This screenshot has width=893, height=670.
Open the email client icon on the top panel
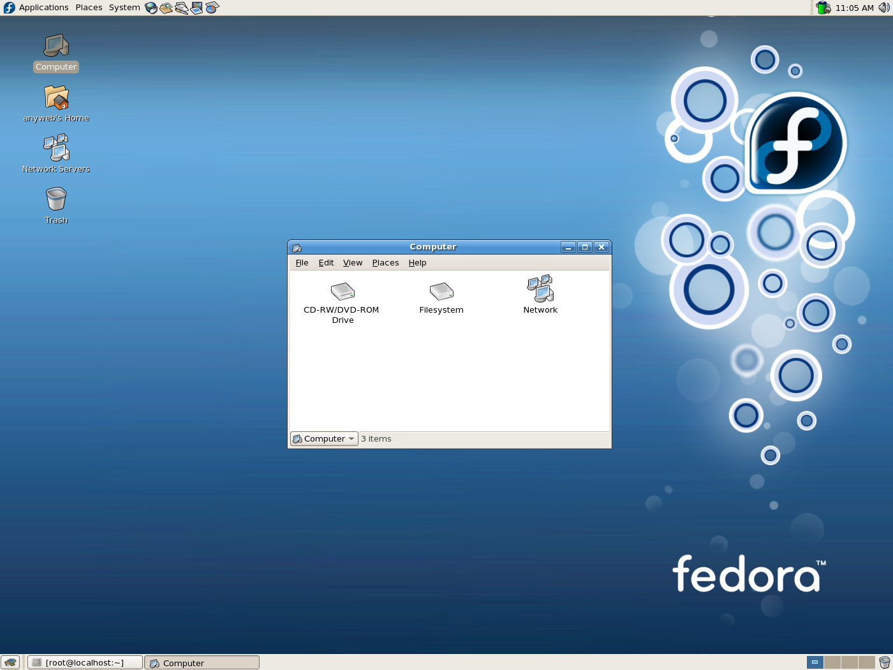[166, 8]
